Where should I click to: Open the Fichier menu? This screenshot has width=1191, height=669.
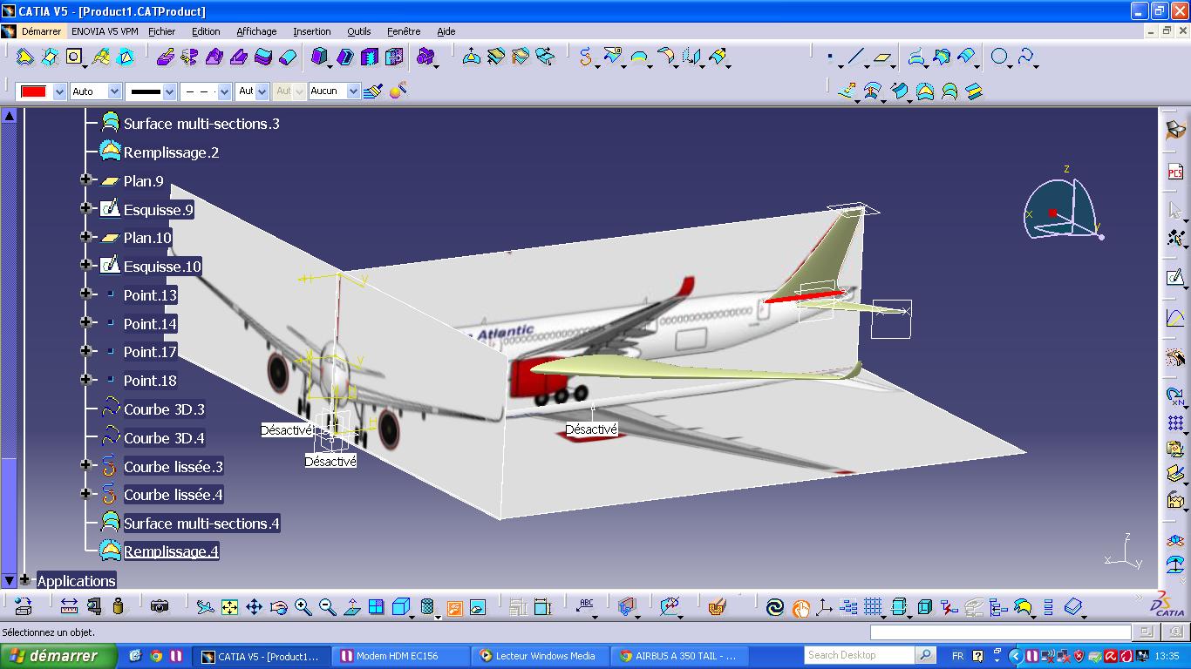[x=162, y=31]
